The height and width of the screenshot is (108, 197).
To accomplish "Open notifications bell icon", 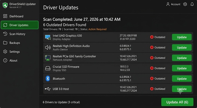I will 192,4.
